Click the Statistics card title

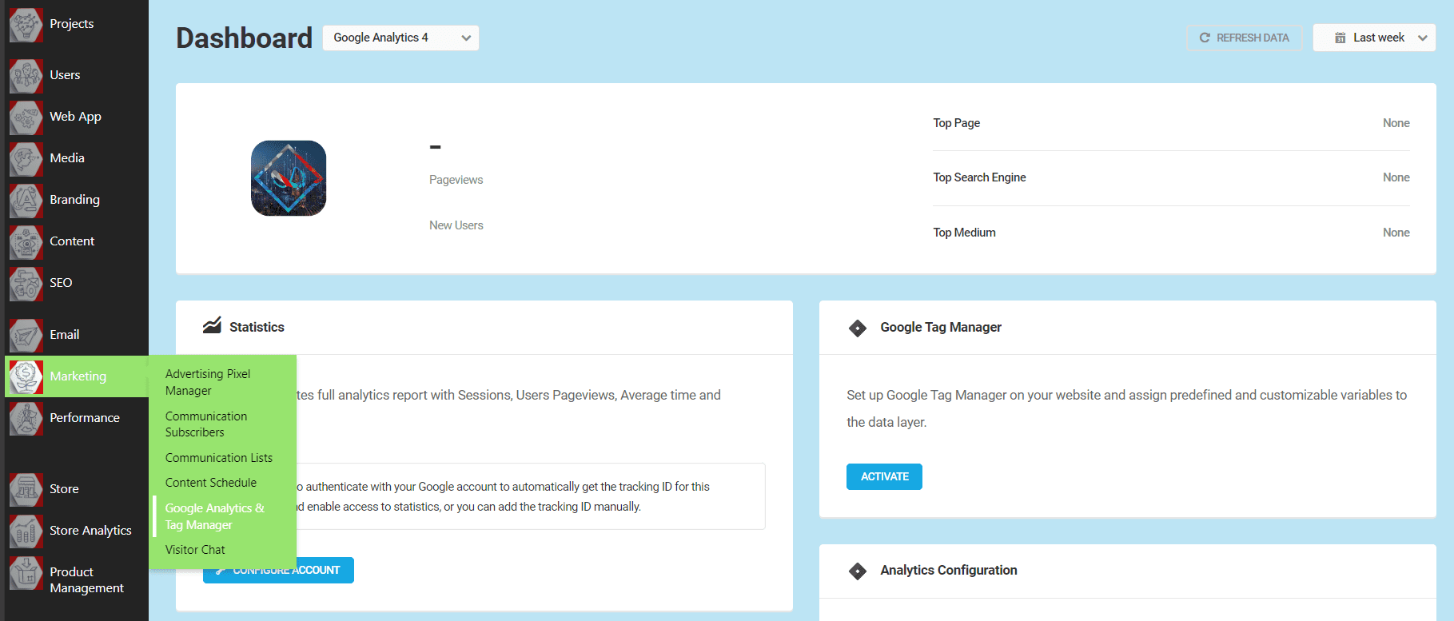257,328
